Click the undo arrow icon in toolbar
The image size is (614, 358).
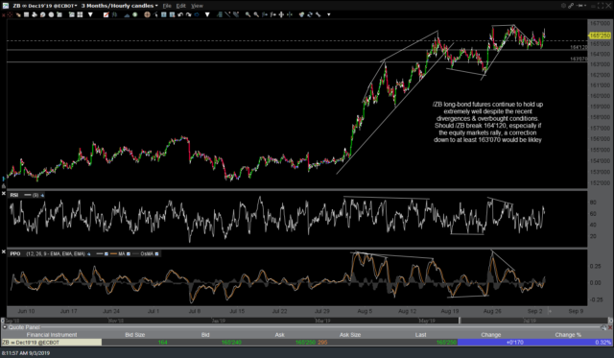point(180,14)
